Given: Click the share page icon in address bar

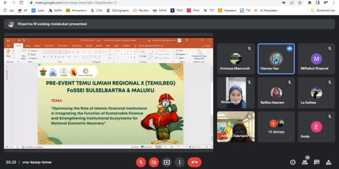Looking at the screenshot, I should point(292,3).
